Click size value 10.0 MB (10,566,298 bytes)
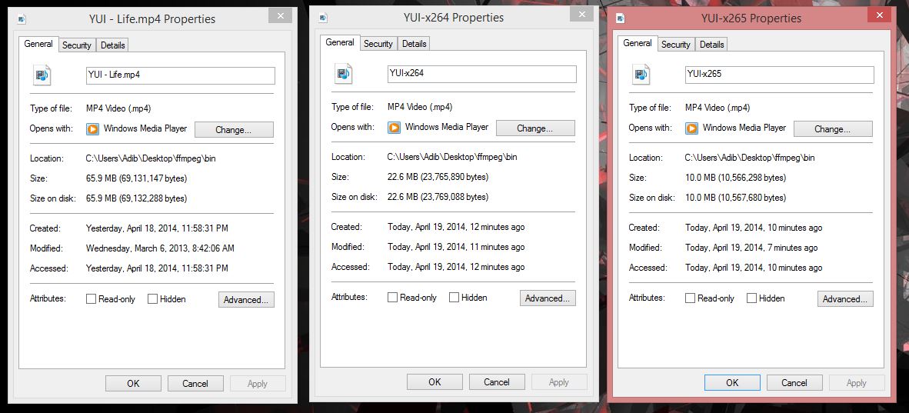909x413 pixels. tap(736, 178)
